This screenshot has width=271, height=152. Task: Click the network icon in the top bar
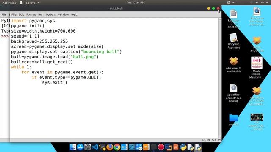[x=251, y=3]
